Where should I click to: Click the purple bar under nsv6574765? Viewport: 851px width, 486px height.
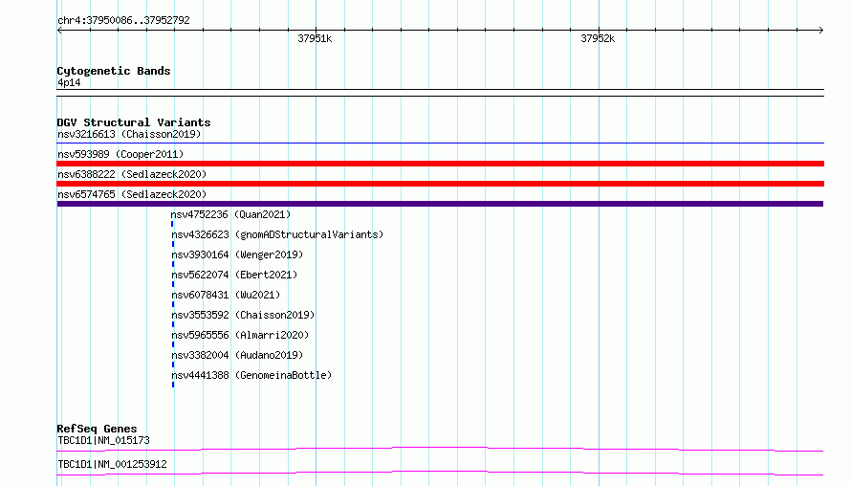point(440,204)
